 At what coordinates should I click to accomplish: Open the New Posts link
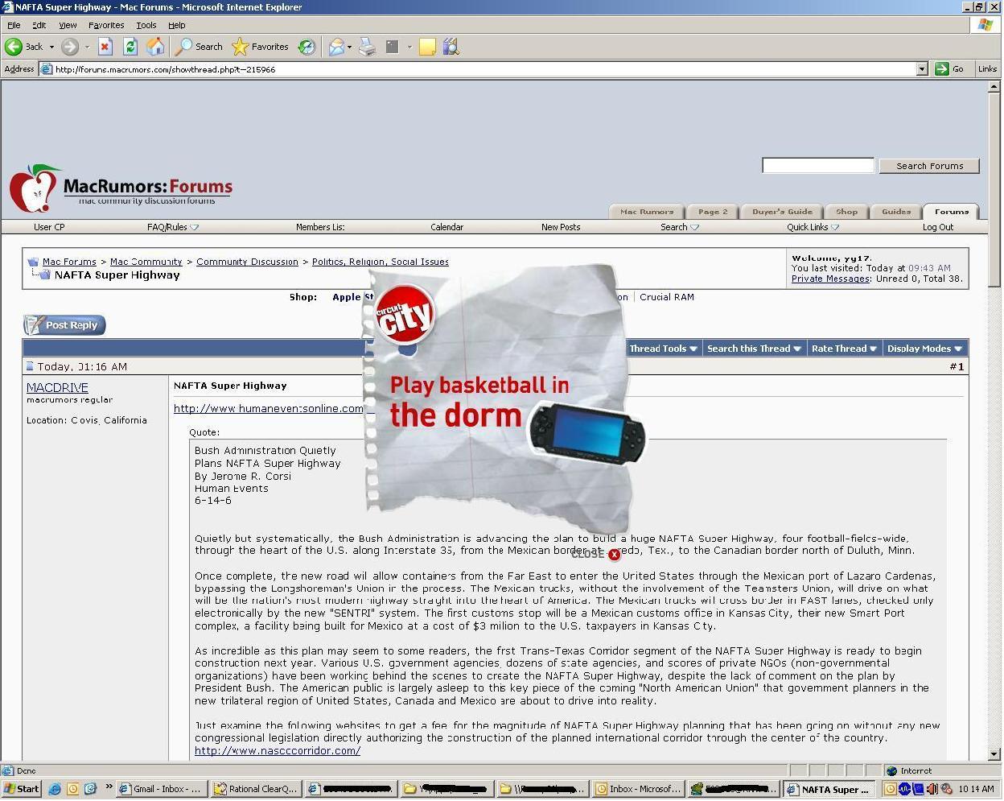point(561,227)
